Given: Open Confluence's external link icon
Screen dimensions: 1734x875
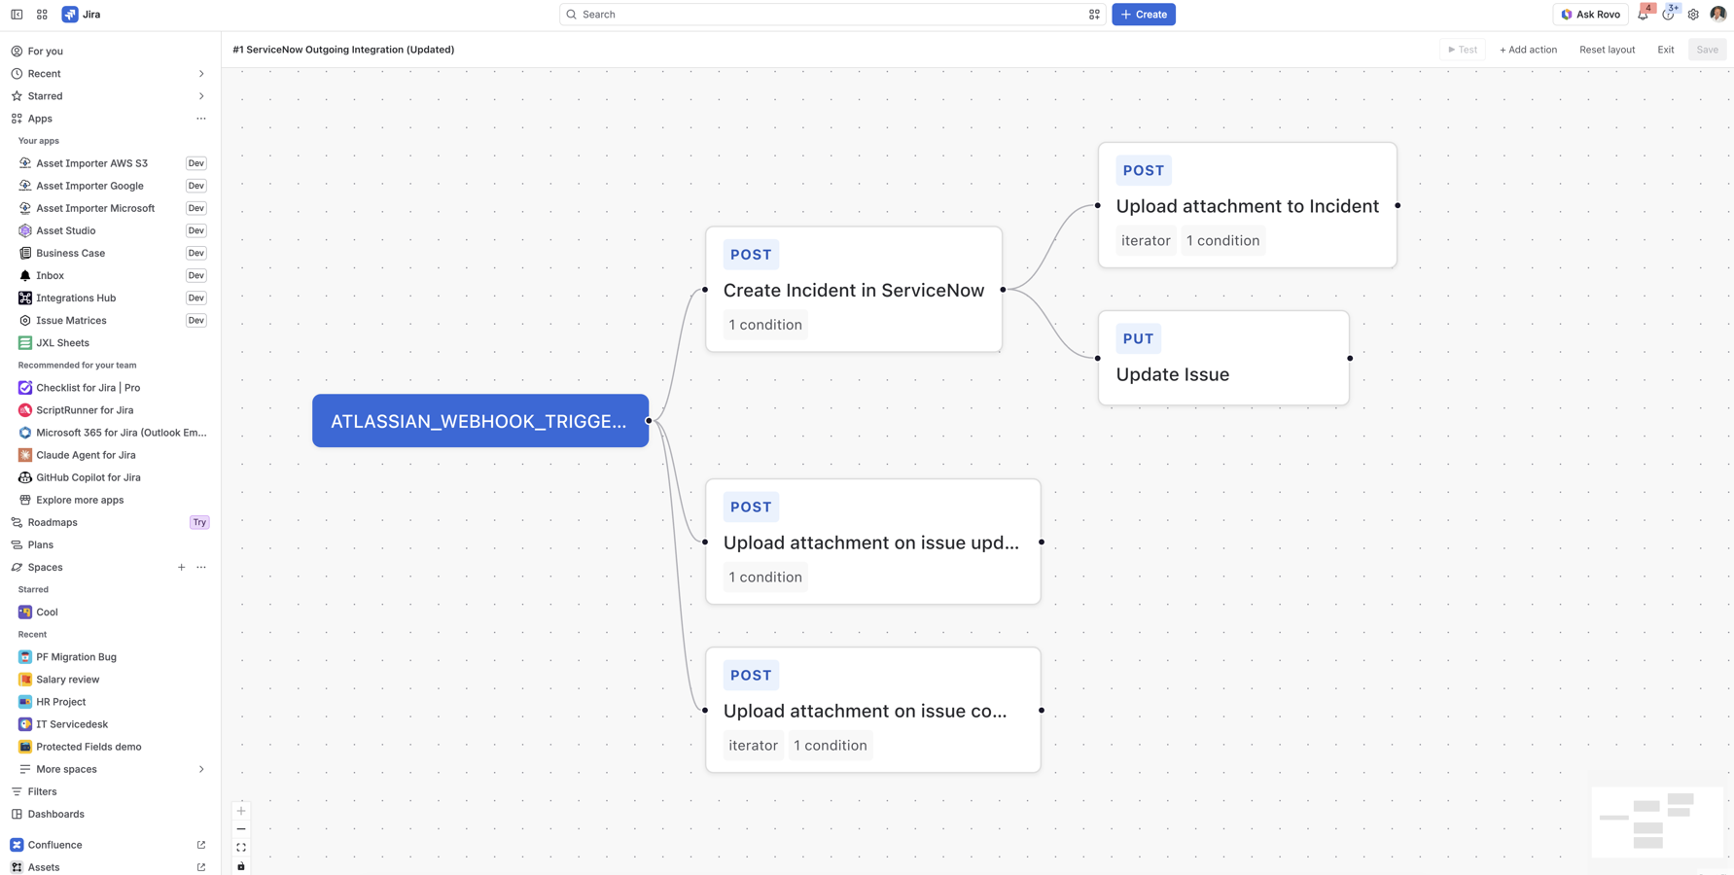Looking at the screenshot, I should pos(201,845).
